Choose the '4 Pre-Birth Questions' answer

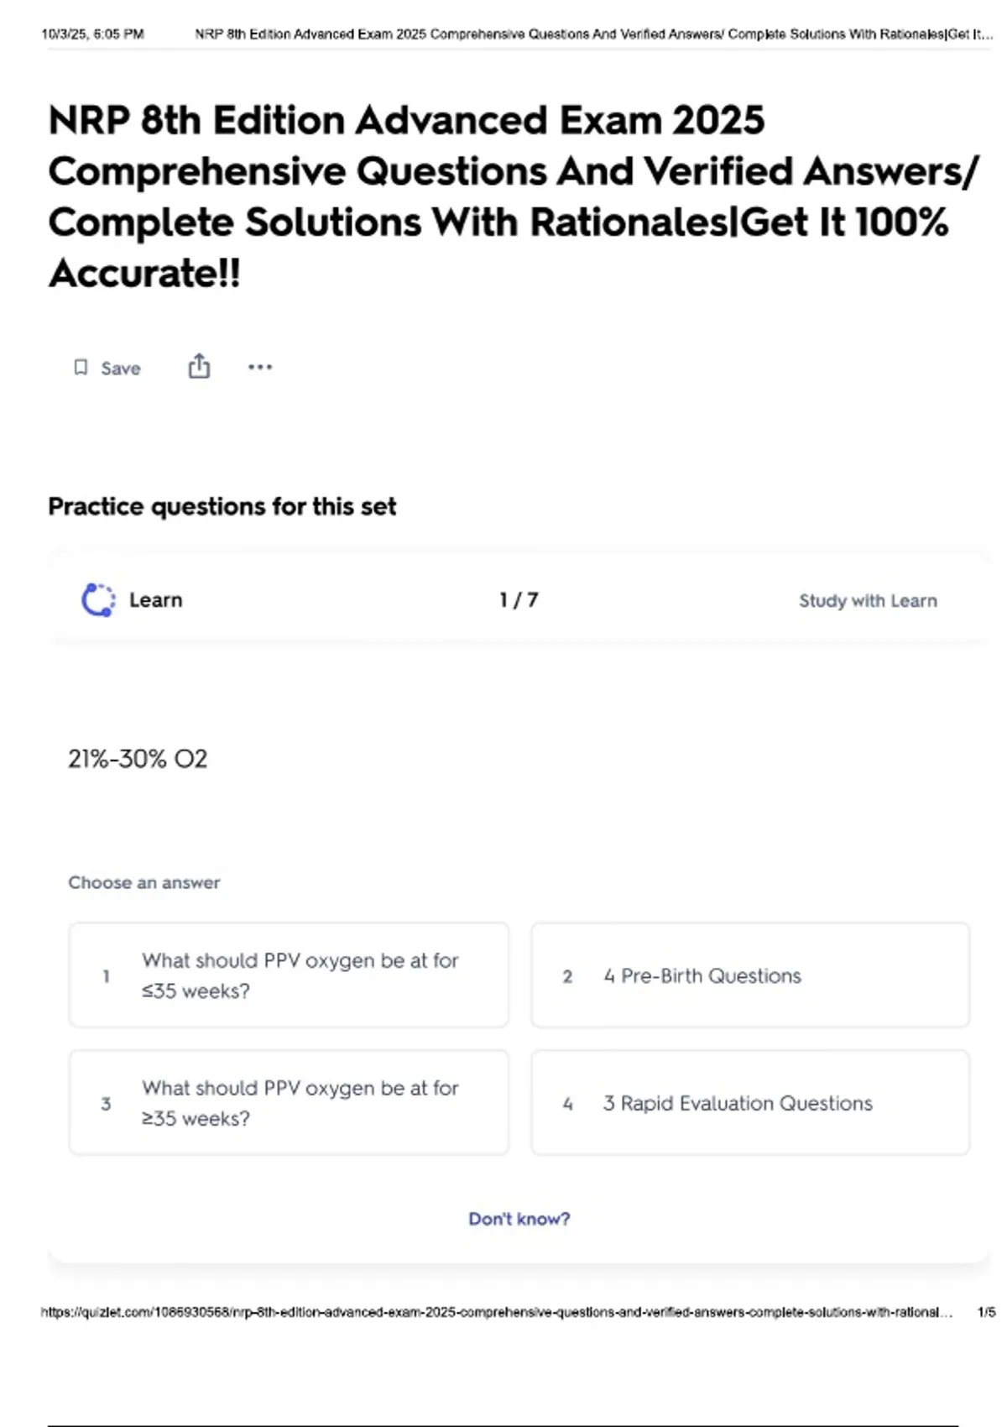pos(750,975)
